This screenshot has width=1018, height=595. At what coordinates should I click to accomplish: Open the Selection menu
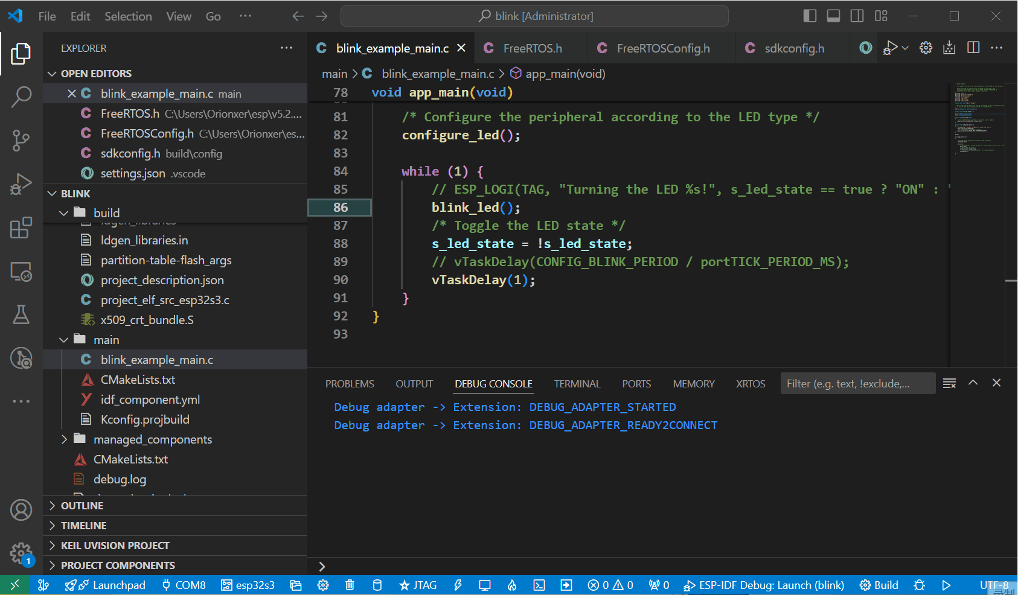pyautogui.click(x=128, y=16)
